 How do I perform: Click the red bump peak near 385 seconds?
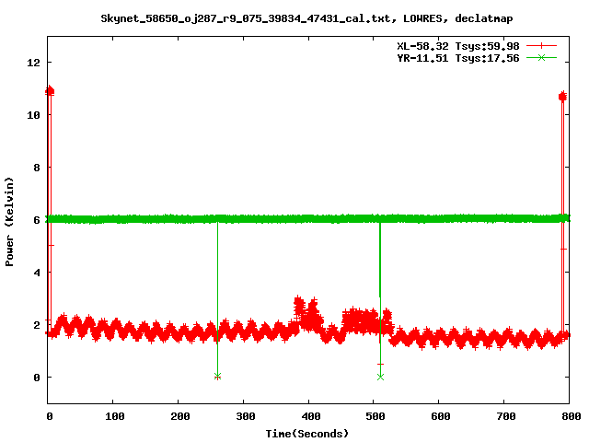[298, 301]
